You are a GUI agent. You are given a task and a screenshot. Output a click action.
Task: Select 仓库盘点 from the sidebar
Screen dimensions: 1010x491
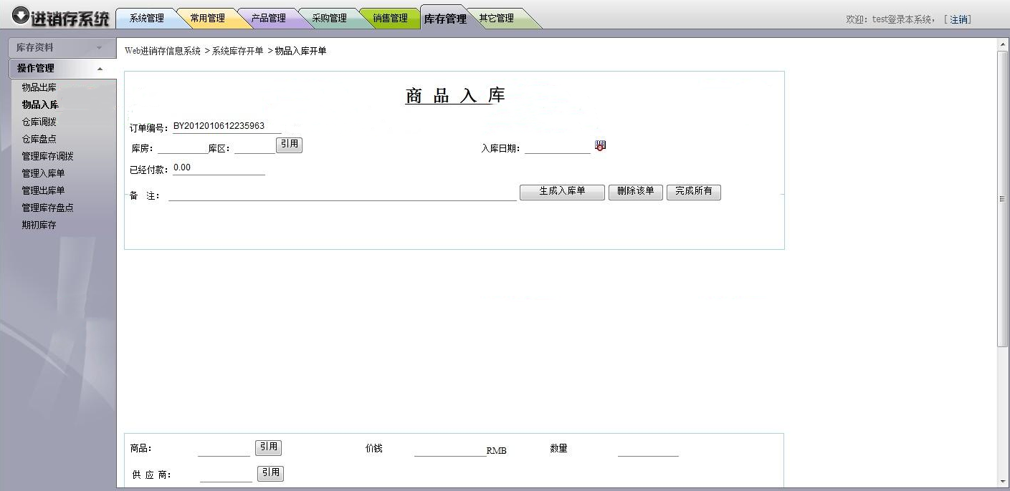(39, 140)
